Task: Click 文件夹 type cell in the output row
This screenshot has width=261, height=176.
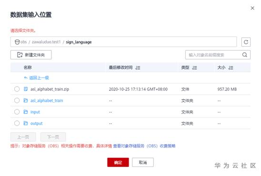Action: (187, 123)
